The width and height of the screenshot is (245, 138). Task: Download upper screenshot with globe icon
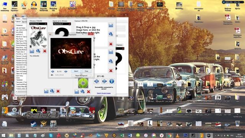pos(111,34)
